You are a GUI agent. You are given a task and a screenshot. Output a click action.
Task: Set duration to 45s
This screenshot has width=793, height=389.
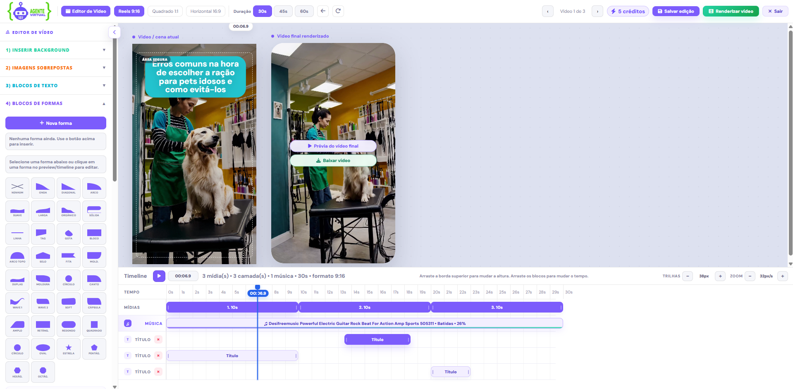click(x=283, y=11)
